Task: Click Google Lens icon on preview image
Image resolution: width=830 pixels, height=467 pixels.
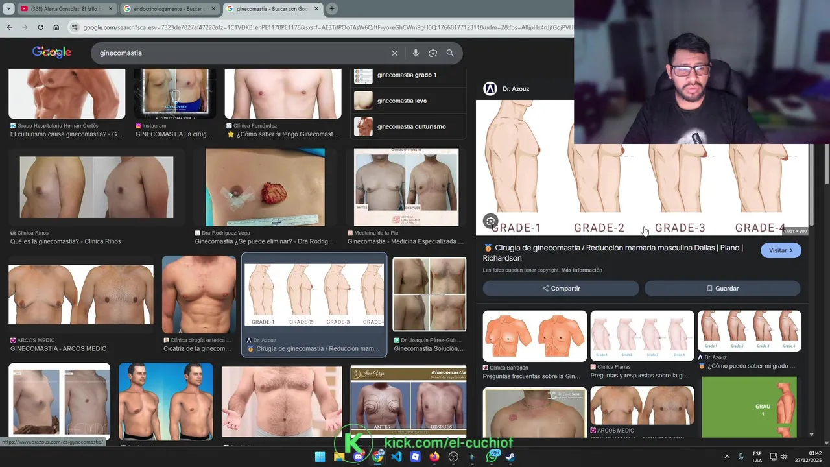Action: [x=491, y=221]
